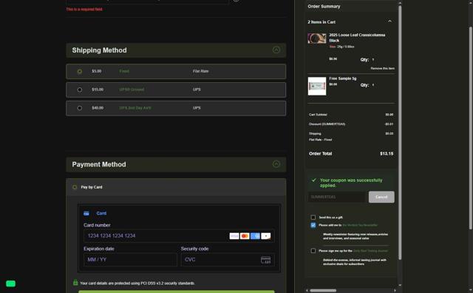The width and height of the screenshot is (473, 293).
Task: Select the $5.00 Flat Rate shipping option
Action: pyautogui.click(x=80, y=72)
